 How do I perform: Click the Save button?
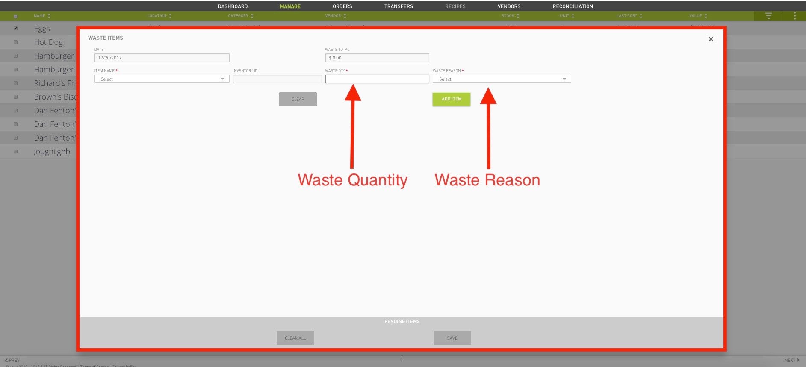tap(452, 338)
